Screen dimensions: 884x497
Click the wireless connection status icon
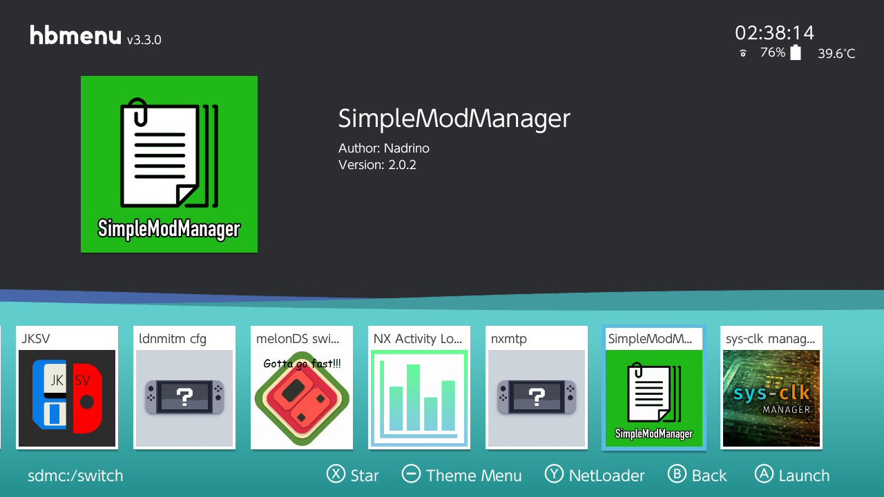coord(742,52)
